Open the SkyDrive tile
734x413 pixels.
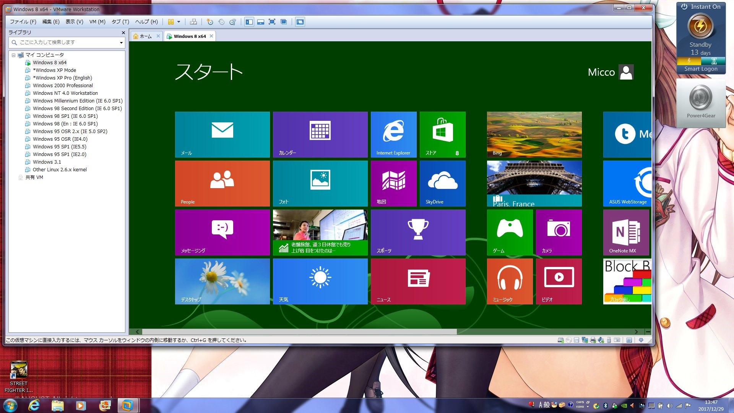click(x=443, y=184)
